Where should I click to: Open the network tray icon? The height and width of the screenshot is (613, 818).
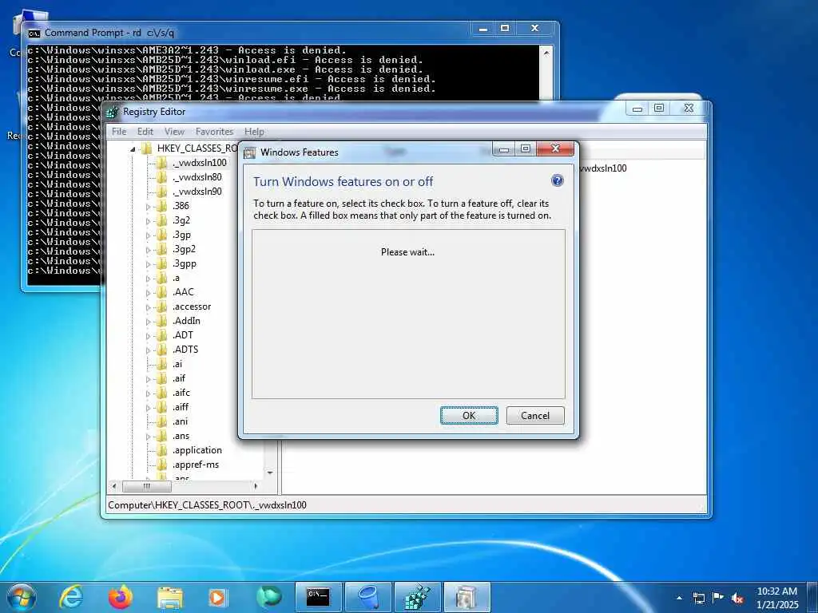point(698,599)
